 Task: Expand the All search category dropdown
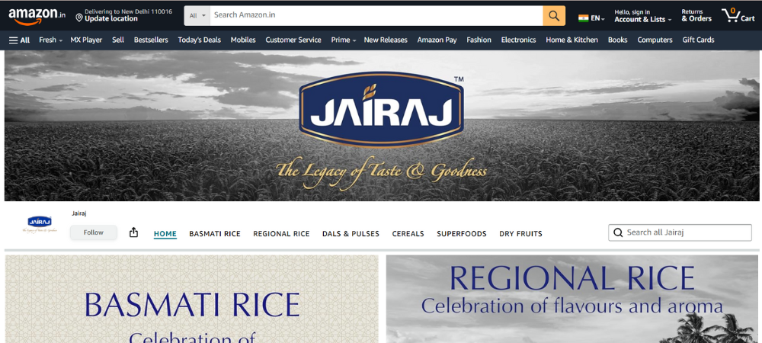pos(197,15)
